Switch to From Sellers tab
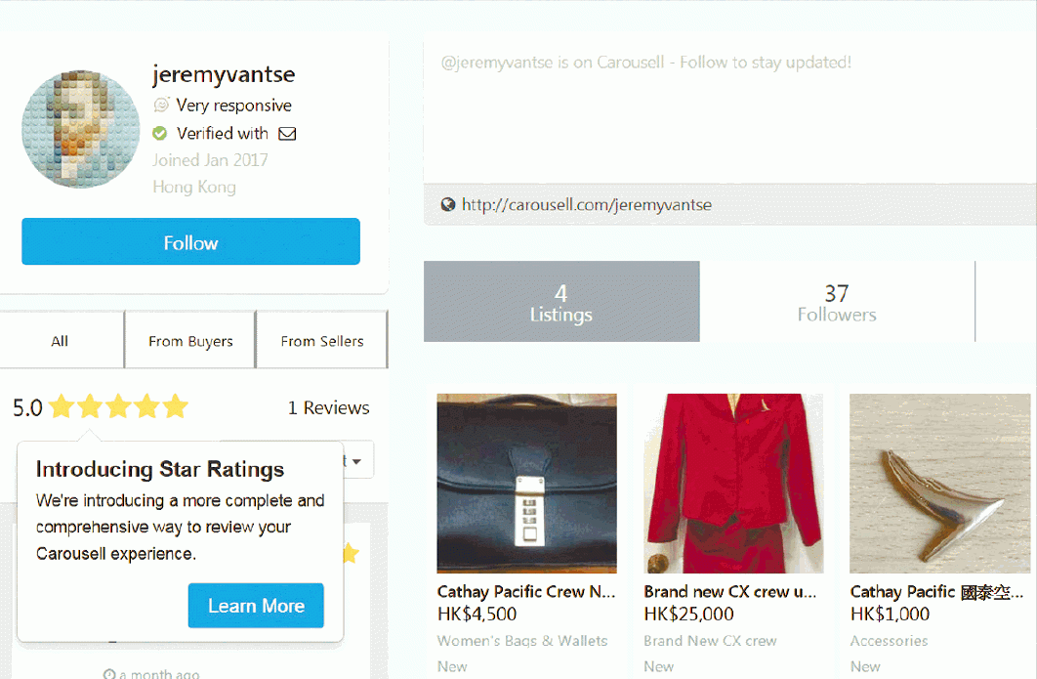The height and width of the screenshot is (679, 1037). (x=322, y=341)
